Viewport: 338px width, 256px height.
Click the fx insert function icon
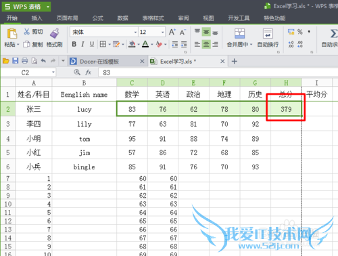pos(88,72)
